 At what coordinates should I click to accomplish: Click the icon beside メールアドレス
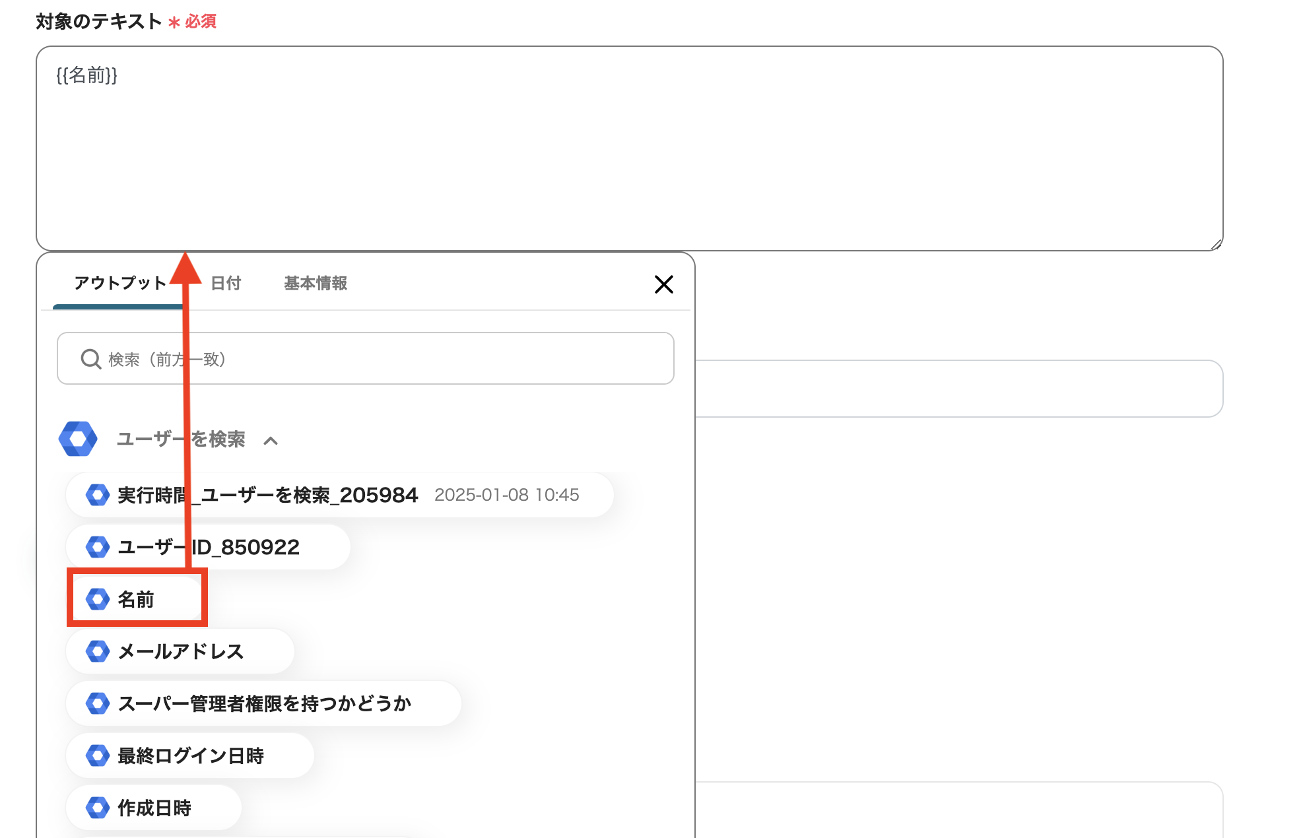click(x=98, y=651)
